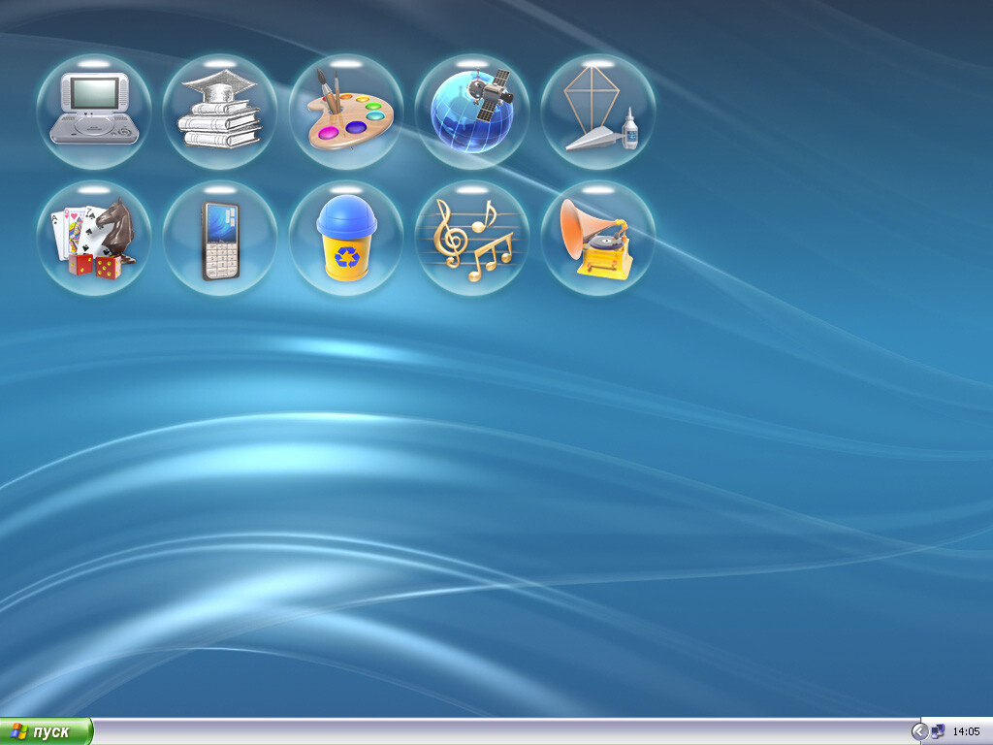The image size is (993, 745).
Task: Open the golden musical notes icon
Action: [472, 238]
